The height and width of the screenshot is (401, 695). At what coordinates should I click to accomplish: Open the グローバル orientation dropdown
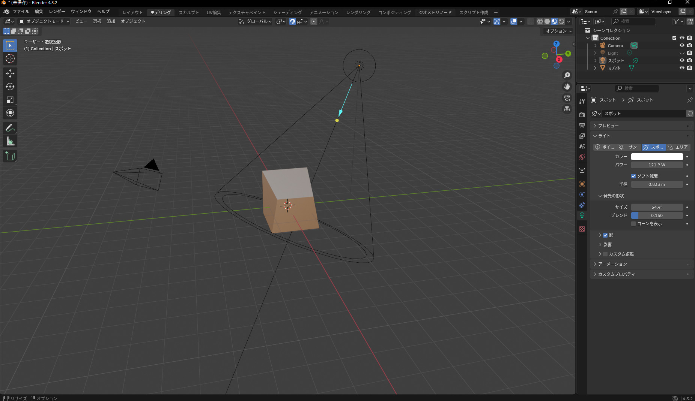(x=255, y=21)
